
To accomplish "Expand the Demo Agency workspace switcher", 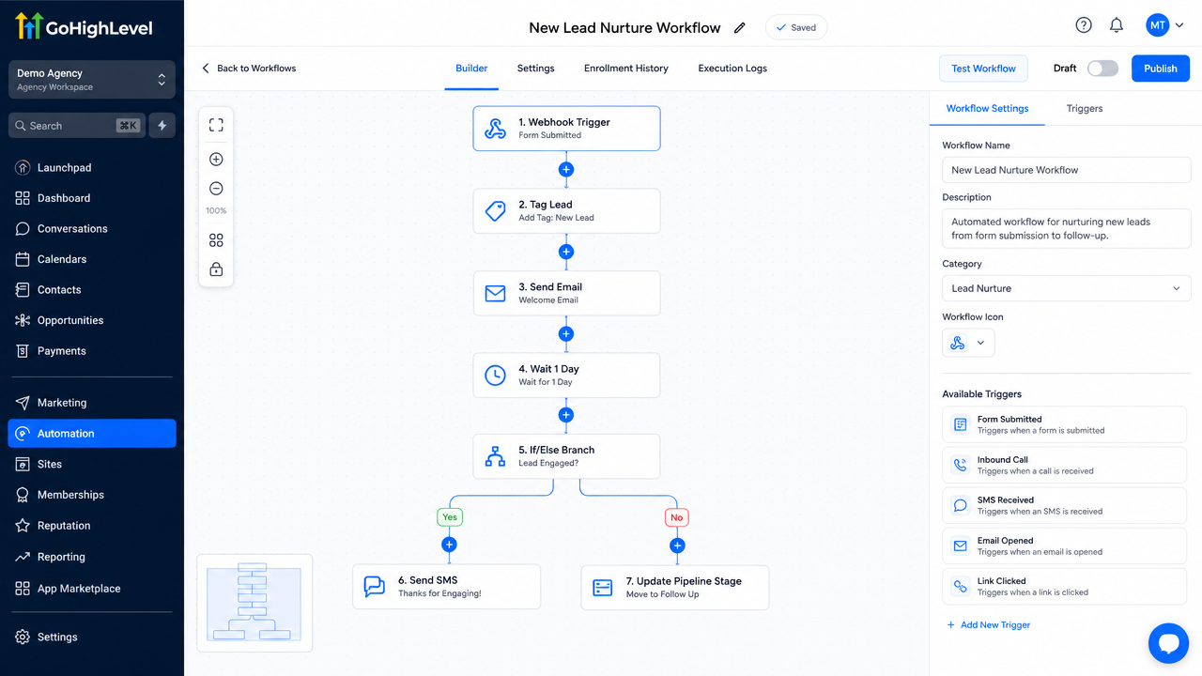I will pos(92,80).
